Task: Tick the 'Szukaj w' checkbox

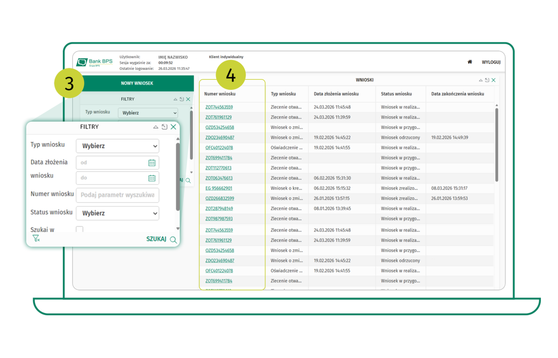Action: tap(80, 229)
